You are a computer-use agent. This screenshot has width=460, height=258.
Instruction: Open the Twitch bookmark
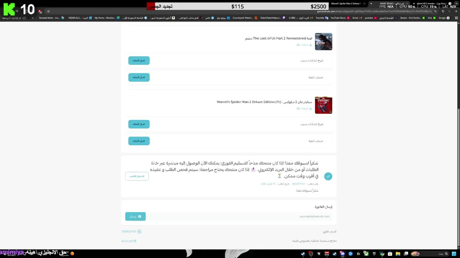[272, 18]
